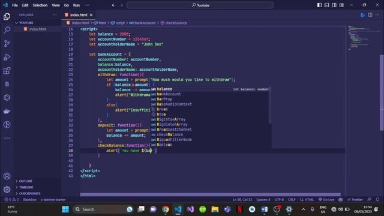Open the Search view in activity bar
Viewport: 384px width, 216px height.
(7, 30)
